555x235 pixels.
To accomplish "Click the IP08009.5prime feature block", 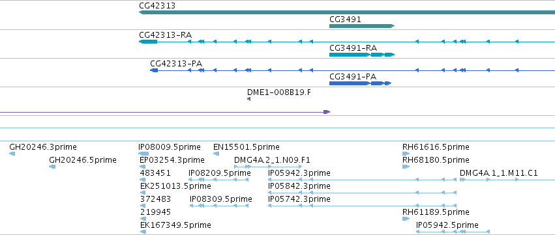I will coord(143,154).
